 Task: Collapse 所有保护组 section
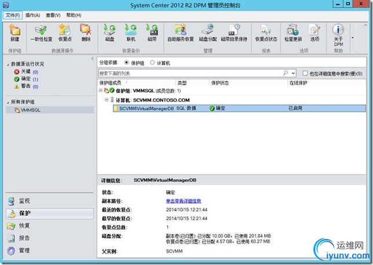[x=8, y=103]
